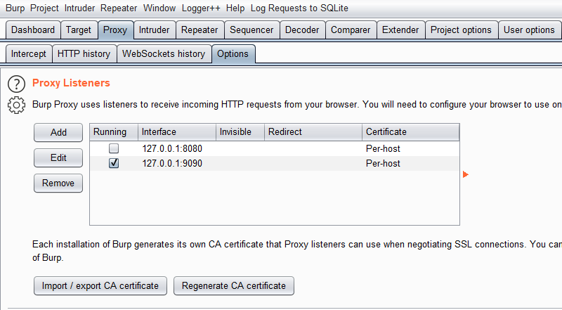The width and height of the screenshot is (562, 310).
Task: Click Per-host in the 9090 listener row
Action: 383,163
